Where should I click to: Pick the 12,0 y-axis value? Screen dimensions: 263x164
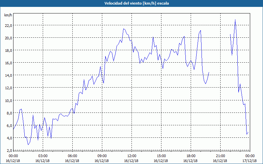coord(9,88)
